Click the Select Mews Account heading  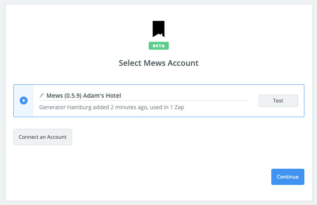pyautogui.click(x=158, y=63)
